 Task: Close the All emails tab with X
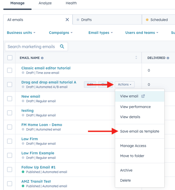coord(67,20)
